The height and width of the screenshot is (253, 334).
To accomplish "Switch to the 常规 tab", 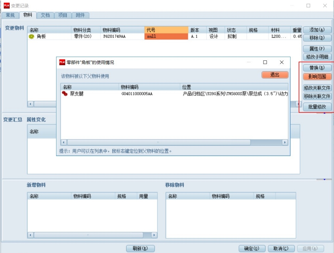I will click(10, 15).
